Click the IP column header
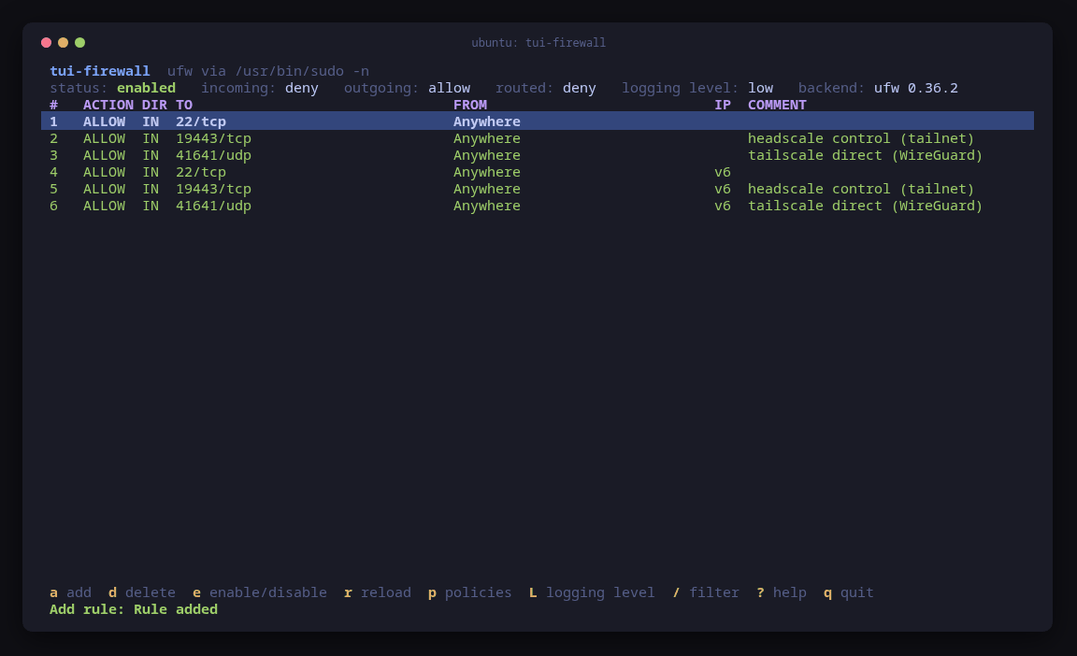1077x656 pixels. pyautogui.click(x=723, y=105)
